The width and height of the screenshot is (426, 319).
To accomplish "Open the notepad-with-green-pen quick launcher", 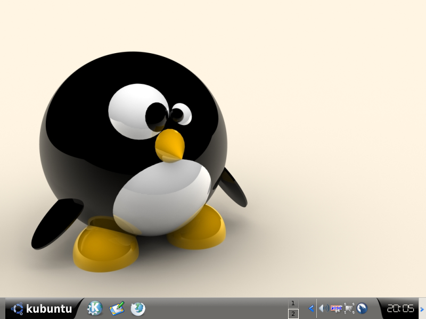I will [117, 308].
